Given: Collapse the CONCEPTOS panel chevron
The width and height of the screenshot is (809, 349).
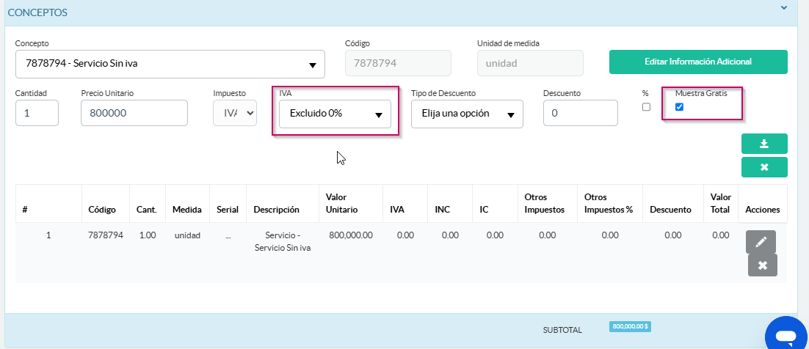Looking at the screenshot, I should pos(784,8).
